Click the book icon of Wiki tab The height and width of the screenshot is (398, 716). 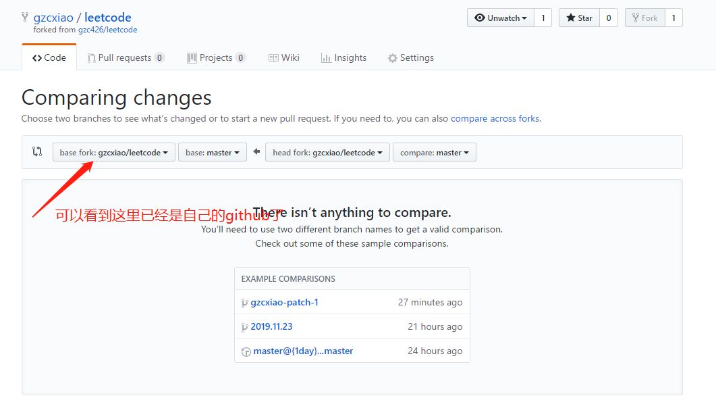[x=273, y=58]
